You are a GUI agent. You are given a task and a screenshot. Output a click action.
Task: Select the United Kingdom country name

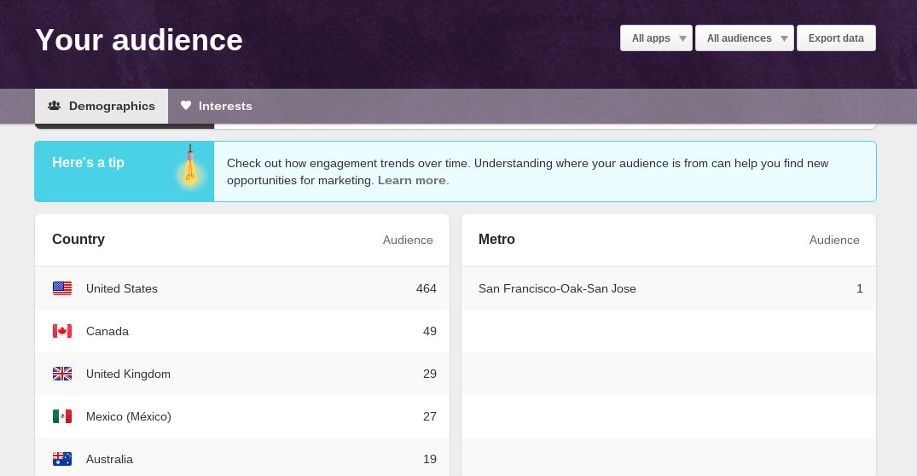pyautogui.click(x=128, y=374)
